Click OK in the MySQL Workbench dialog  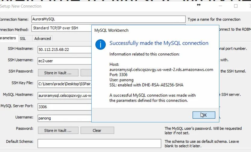204,115
